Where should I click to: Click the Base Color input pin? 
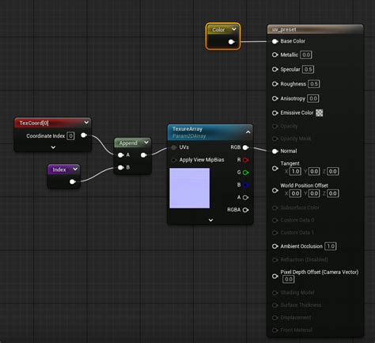[275, 41]
